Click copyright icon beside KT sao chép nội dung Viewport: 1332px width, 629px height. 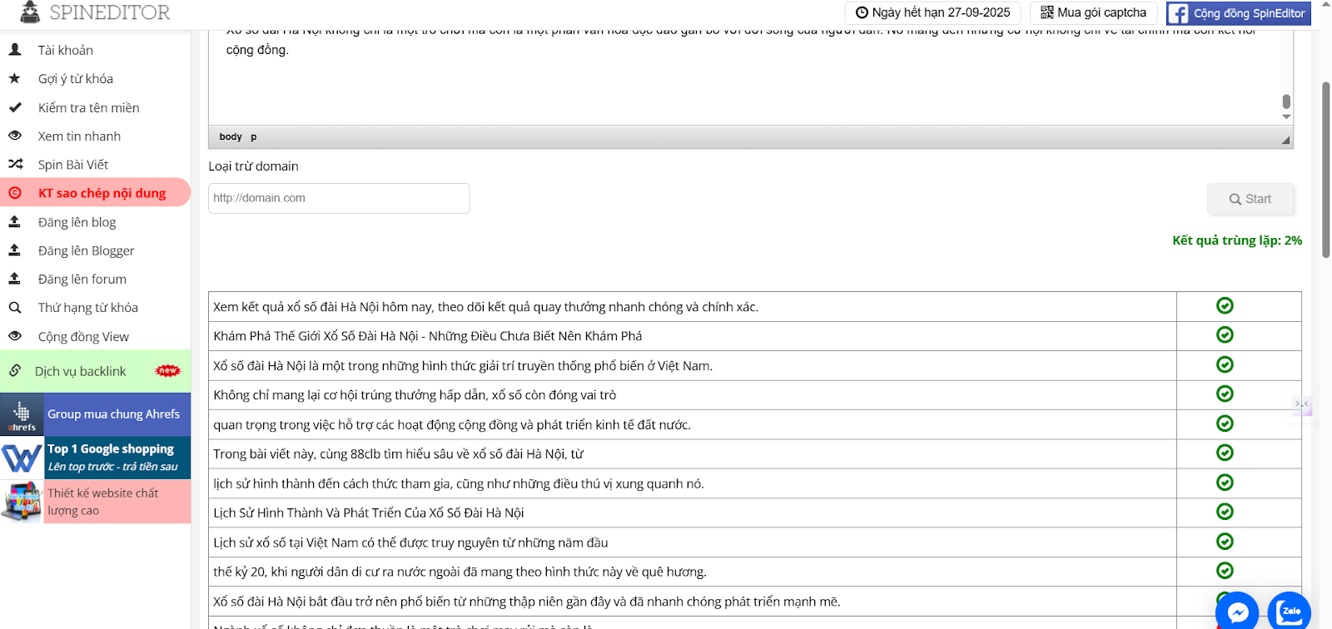click(x=15, y=193)
